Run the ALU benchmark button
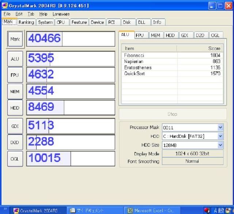Image resolution: width=234 pixels, height=214 pixels. pos(15,59)
